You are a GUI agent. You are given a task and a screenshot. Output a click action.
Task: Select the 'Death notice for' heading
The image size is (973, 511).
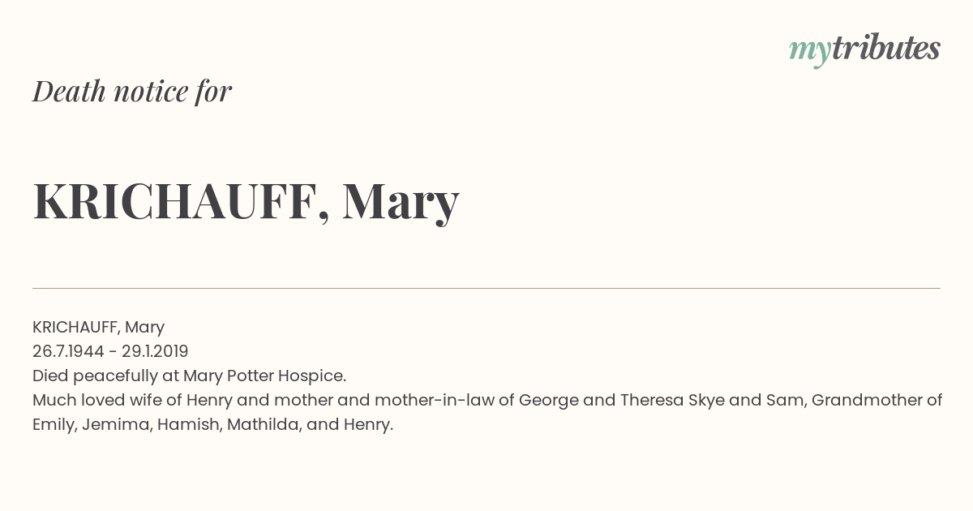pos(132,91)
